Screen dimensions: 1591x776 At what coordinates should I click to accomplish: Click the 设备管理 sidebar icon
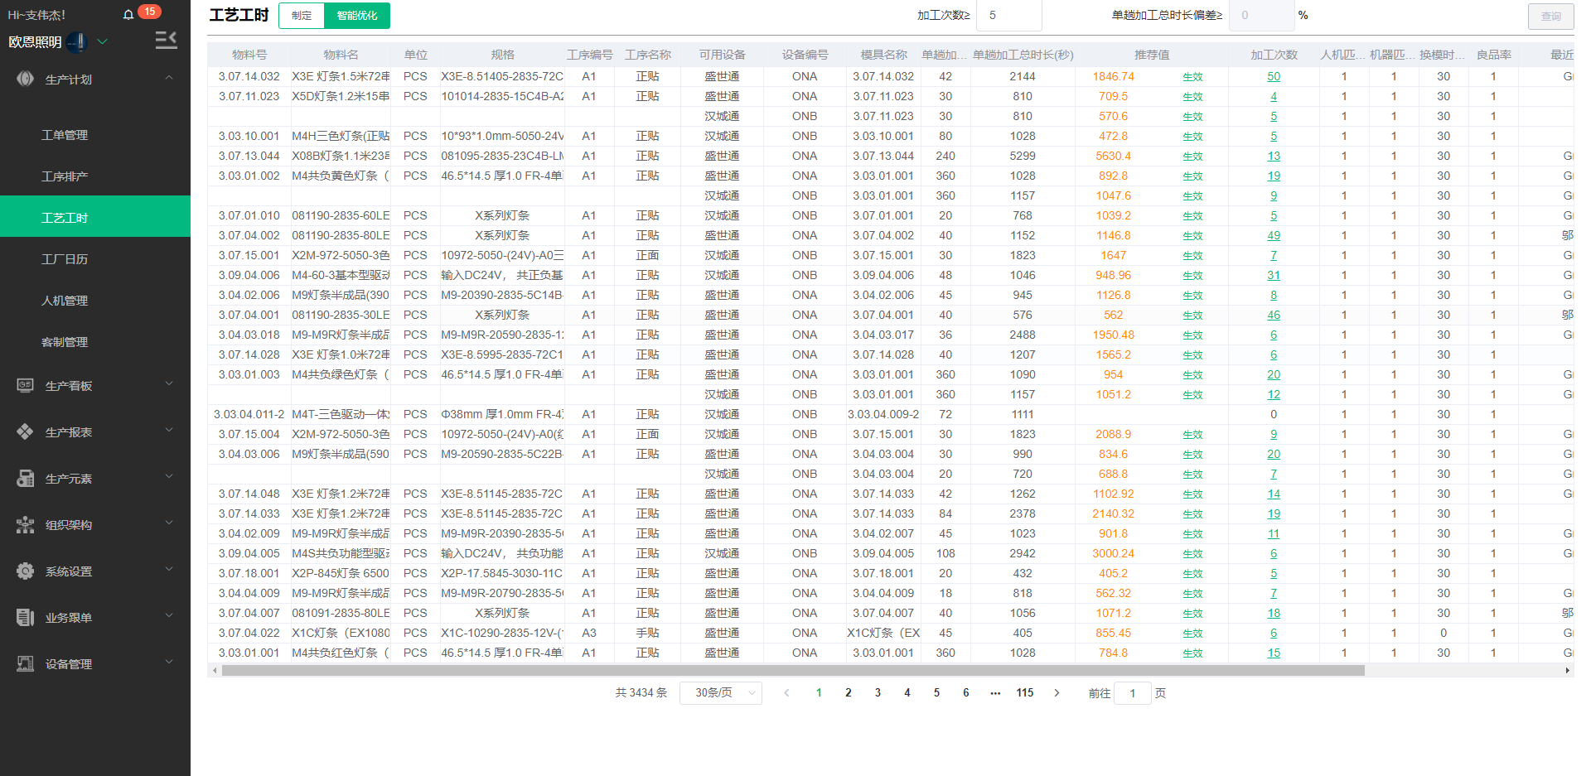(26, 663)
